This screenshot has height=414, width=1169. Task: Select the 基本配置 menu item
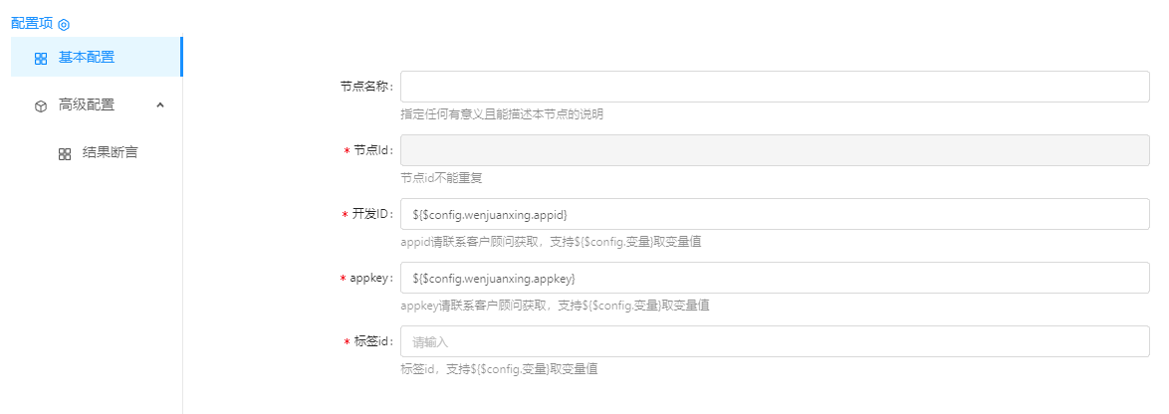coord(87,58)
